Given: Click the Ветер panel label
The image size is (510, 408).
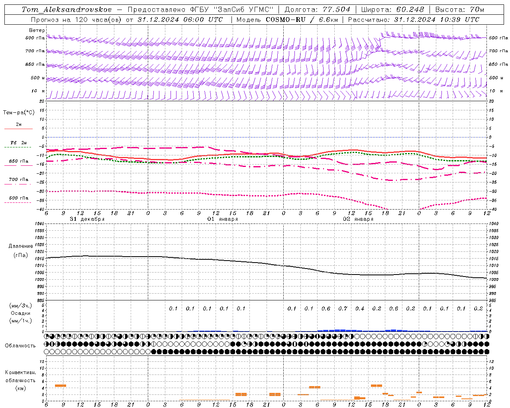Looking at the screenshot, I should click(x=37, y=30).
